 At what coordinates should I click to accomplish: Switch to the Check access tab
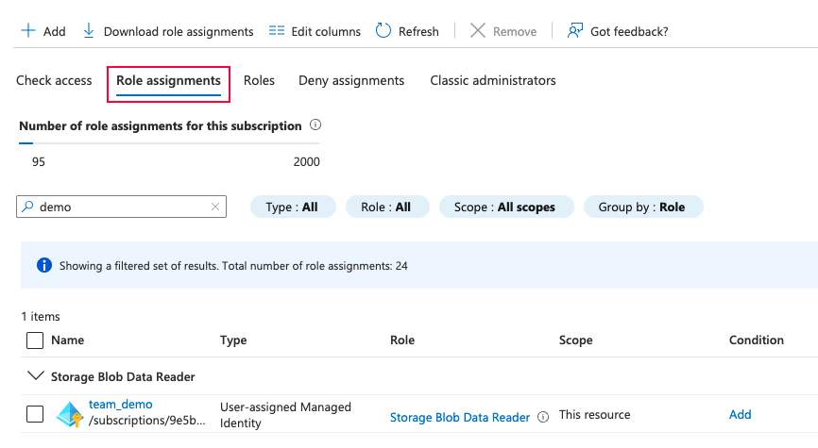(x=54, y=81)
